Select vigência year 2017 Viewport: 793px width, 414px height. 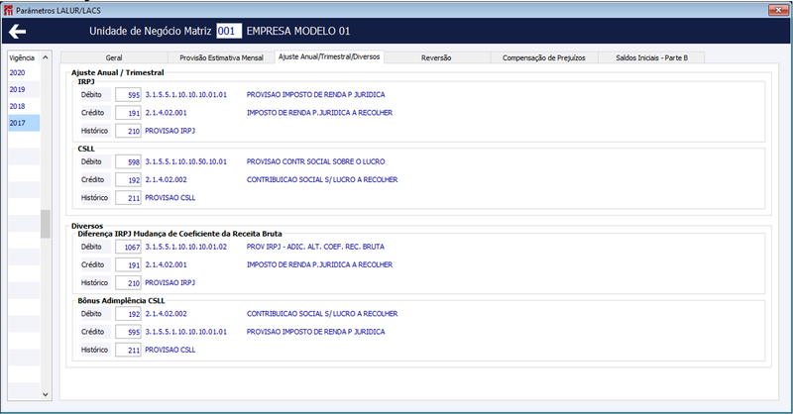[x=24, y=123]
